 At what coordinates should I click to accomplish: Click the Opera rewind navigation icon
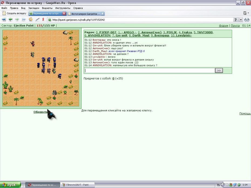[4, 19]
